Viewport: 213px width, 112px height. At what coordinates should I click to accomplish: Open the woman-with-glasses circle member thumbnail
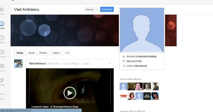coord(131,96)
